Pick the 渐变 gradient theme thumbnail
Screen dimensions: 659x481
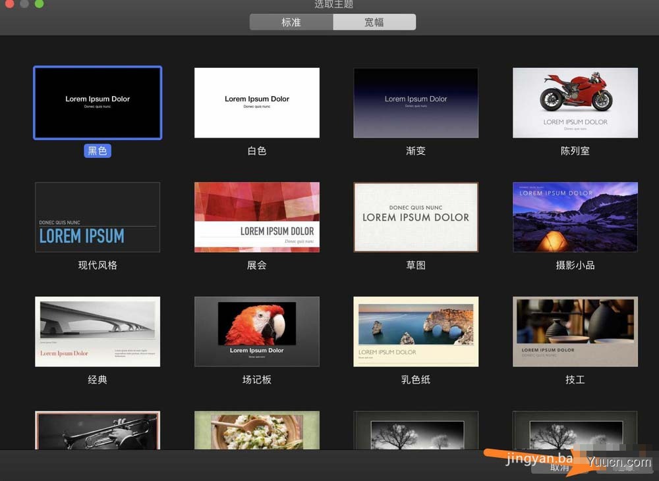pos(416,103)
